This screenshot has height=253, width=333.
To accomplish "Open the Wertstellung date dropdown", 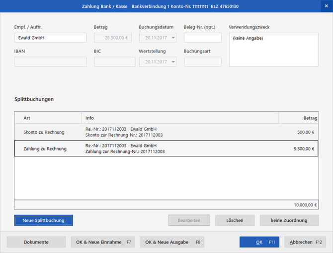I will tap(172, 62).
